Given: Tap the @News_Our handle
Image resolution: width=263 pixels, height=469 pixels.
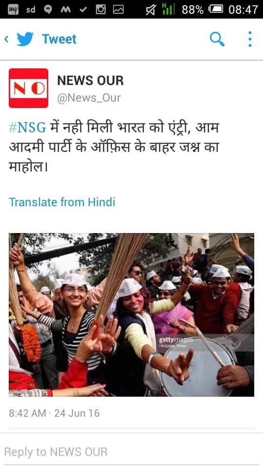Looking at the screenshot, I should tap(89, 98).
